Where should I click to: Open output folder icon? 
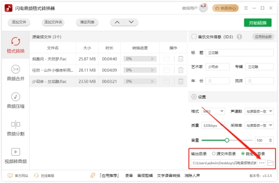(270, 163)
